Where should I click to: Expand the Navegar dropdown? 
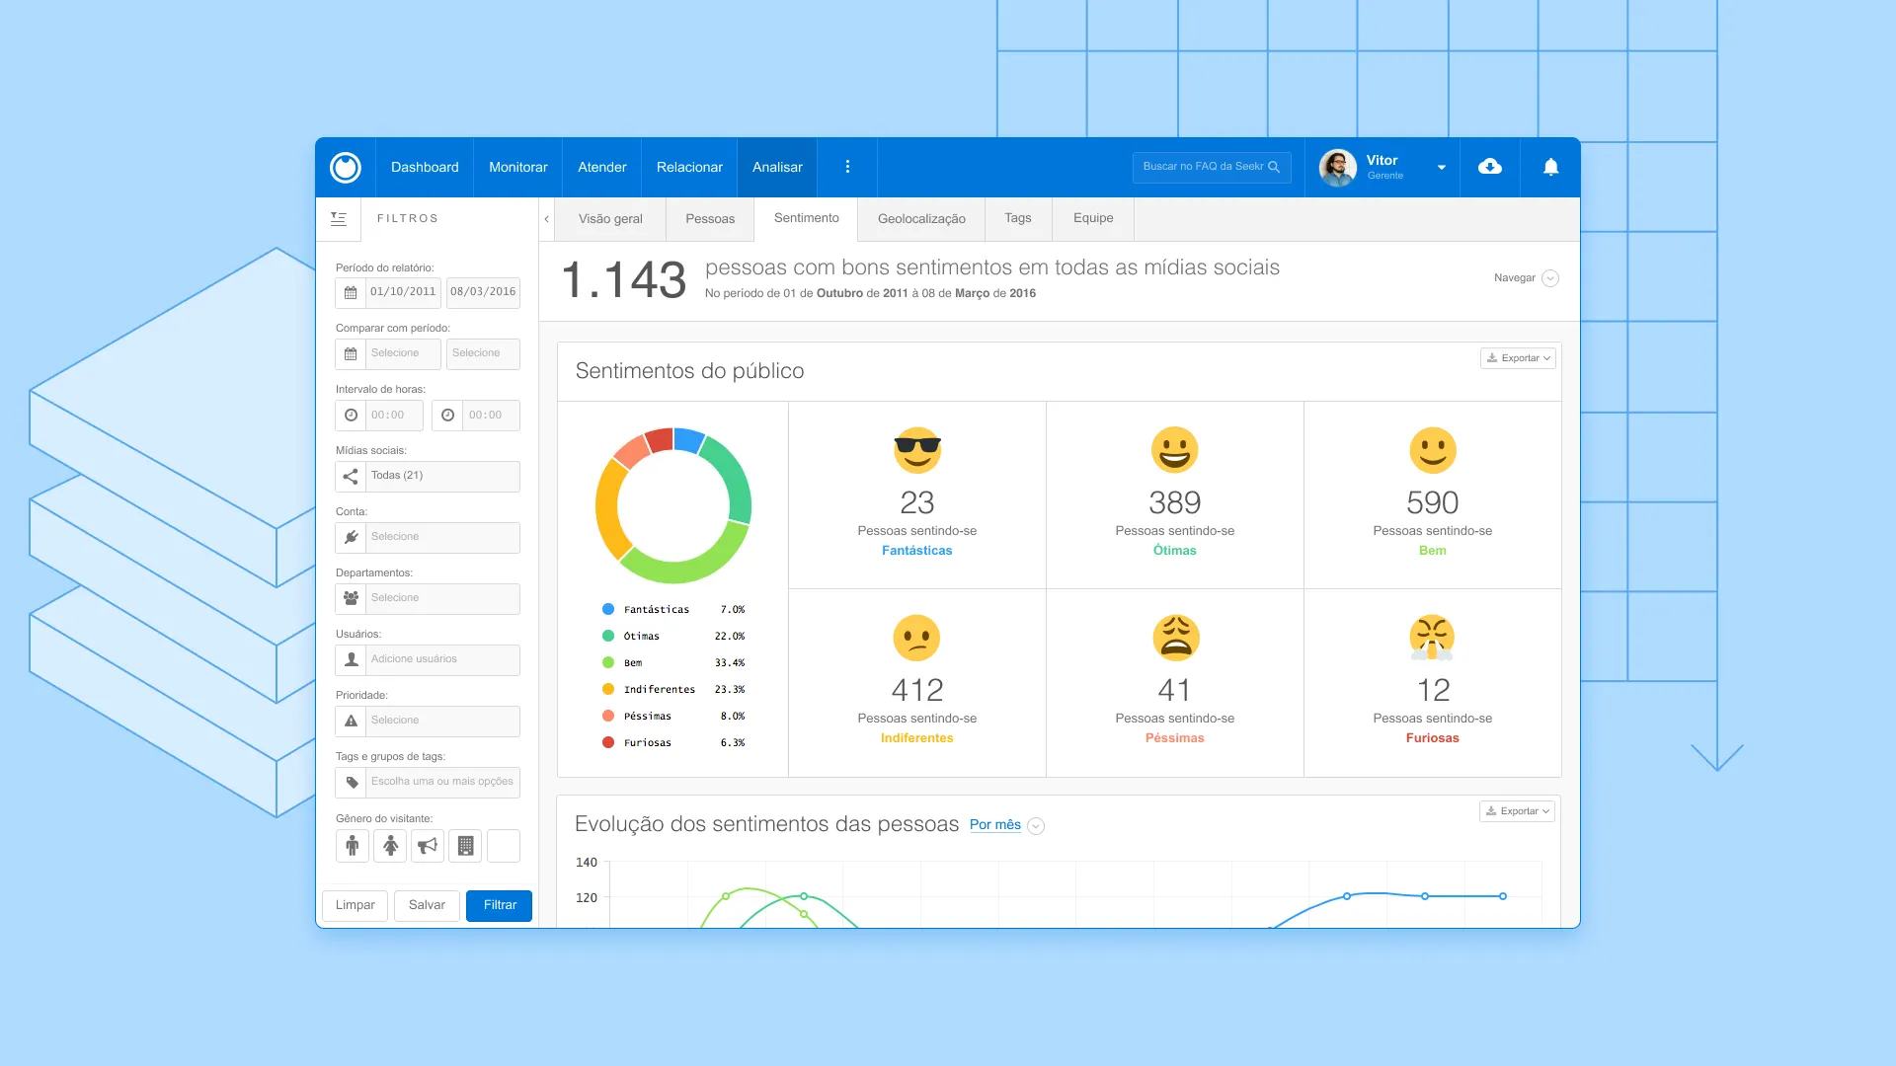pos(1550,278)
